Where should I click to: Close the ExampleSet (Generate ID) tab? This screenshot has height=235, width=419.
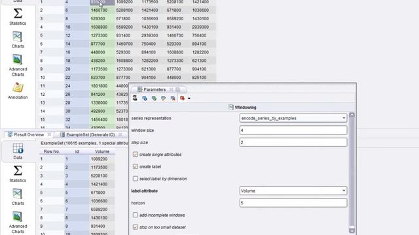click(x=120, y=134)
